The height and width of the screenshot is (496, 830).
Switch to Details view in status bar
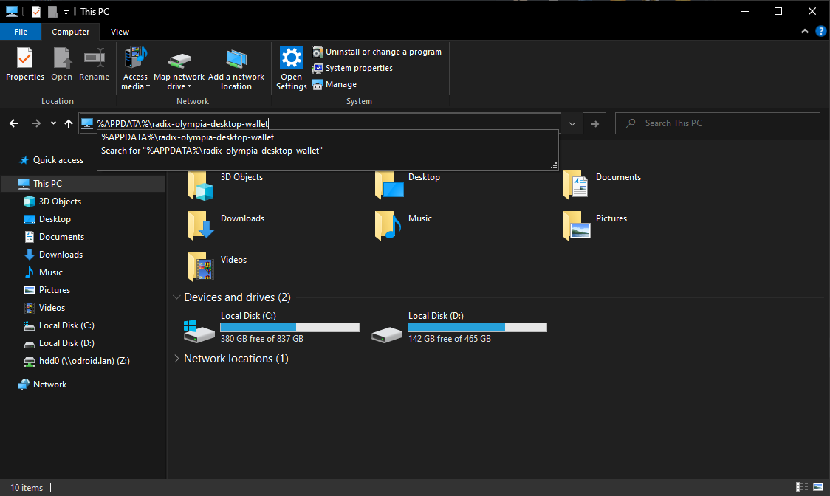click(802, 487)
